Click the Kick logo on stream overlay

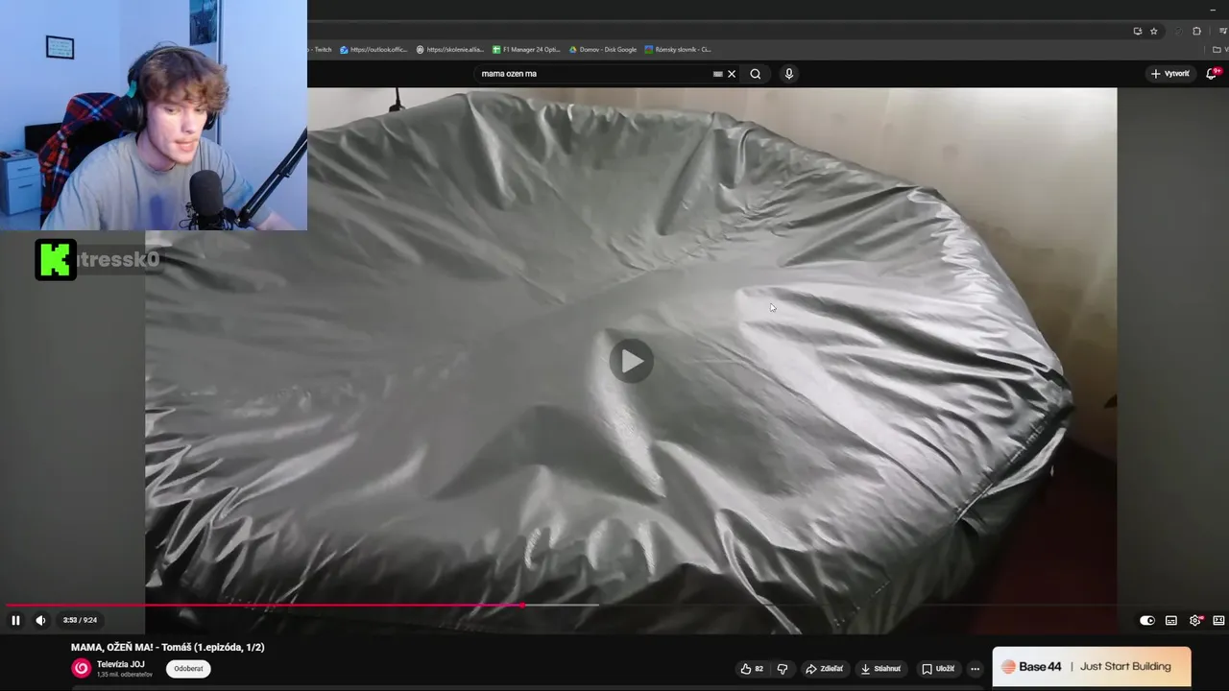[56, 259]
